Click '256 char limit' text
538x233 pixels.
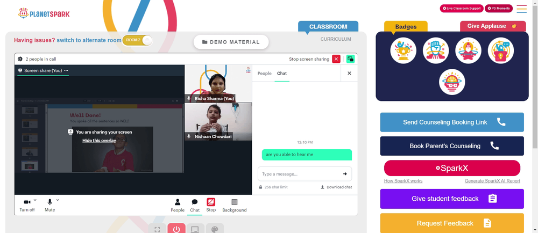(276, 187)
